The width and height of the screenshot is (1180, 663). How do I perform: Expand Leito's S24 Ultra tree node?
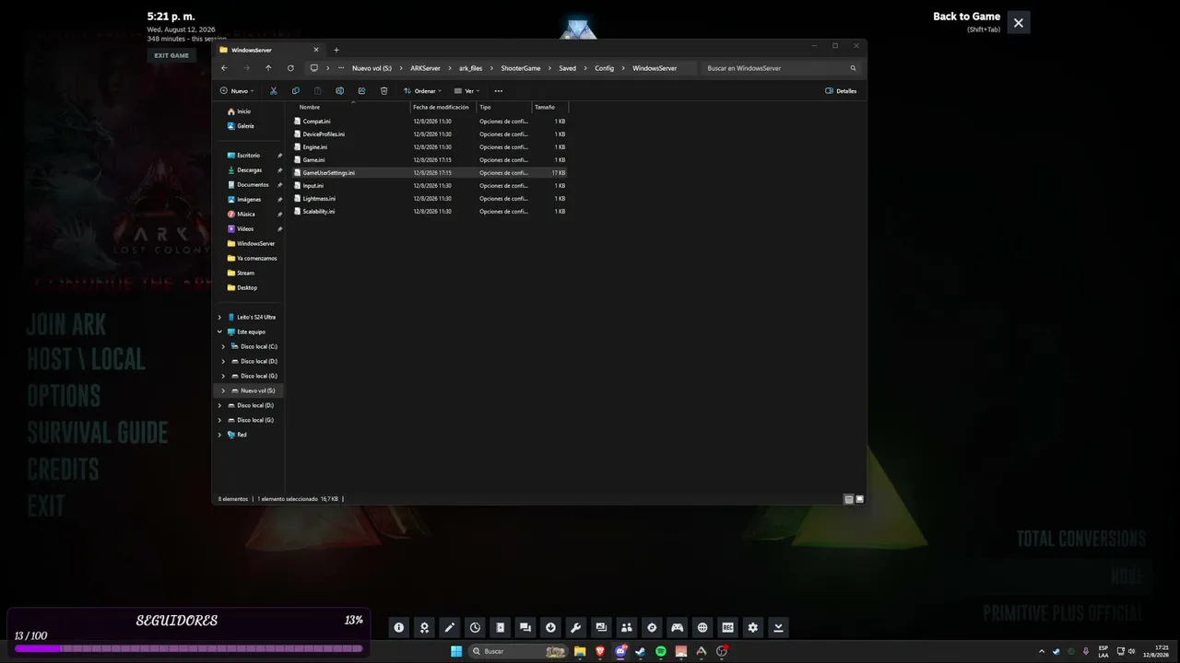click(219, 317)
